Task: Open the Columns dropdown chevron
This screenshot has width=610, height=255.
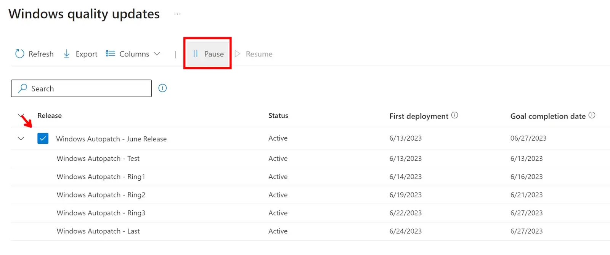Action: [157, 54]
